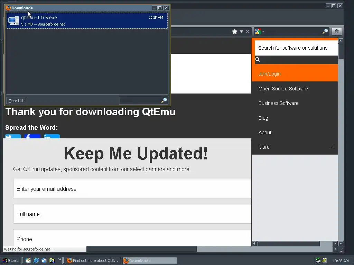Stop loading with the X icon
354x265 pixels.
(248, 31)
